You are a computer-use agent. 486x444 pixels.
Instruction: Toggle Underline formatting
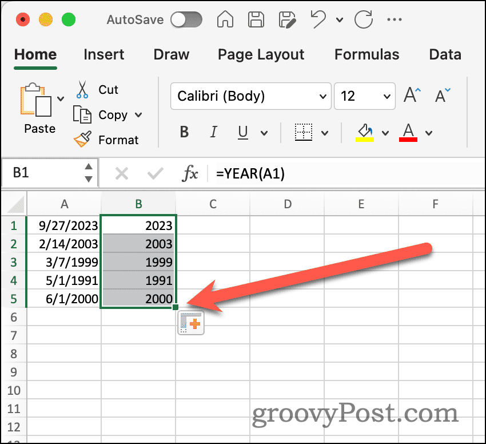(243, 133)
